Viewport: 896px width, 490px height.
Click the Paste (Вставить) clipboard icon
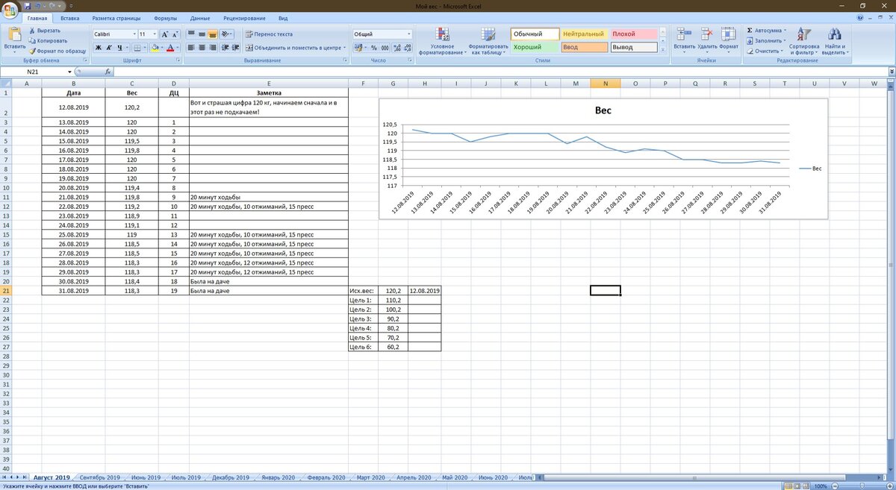tap(13, 34)
